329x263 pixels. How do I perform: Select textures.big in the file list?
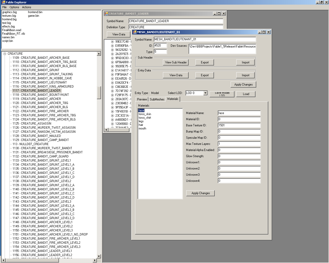pos(9,16)
